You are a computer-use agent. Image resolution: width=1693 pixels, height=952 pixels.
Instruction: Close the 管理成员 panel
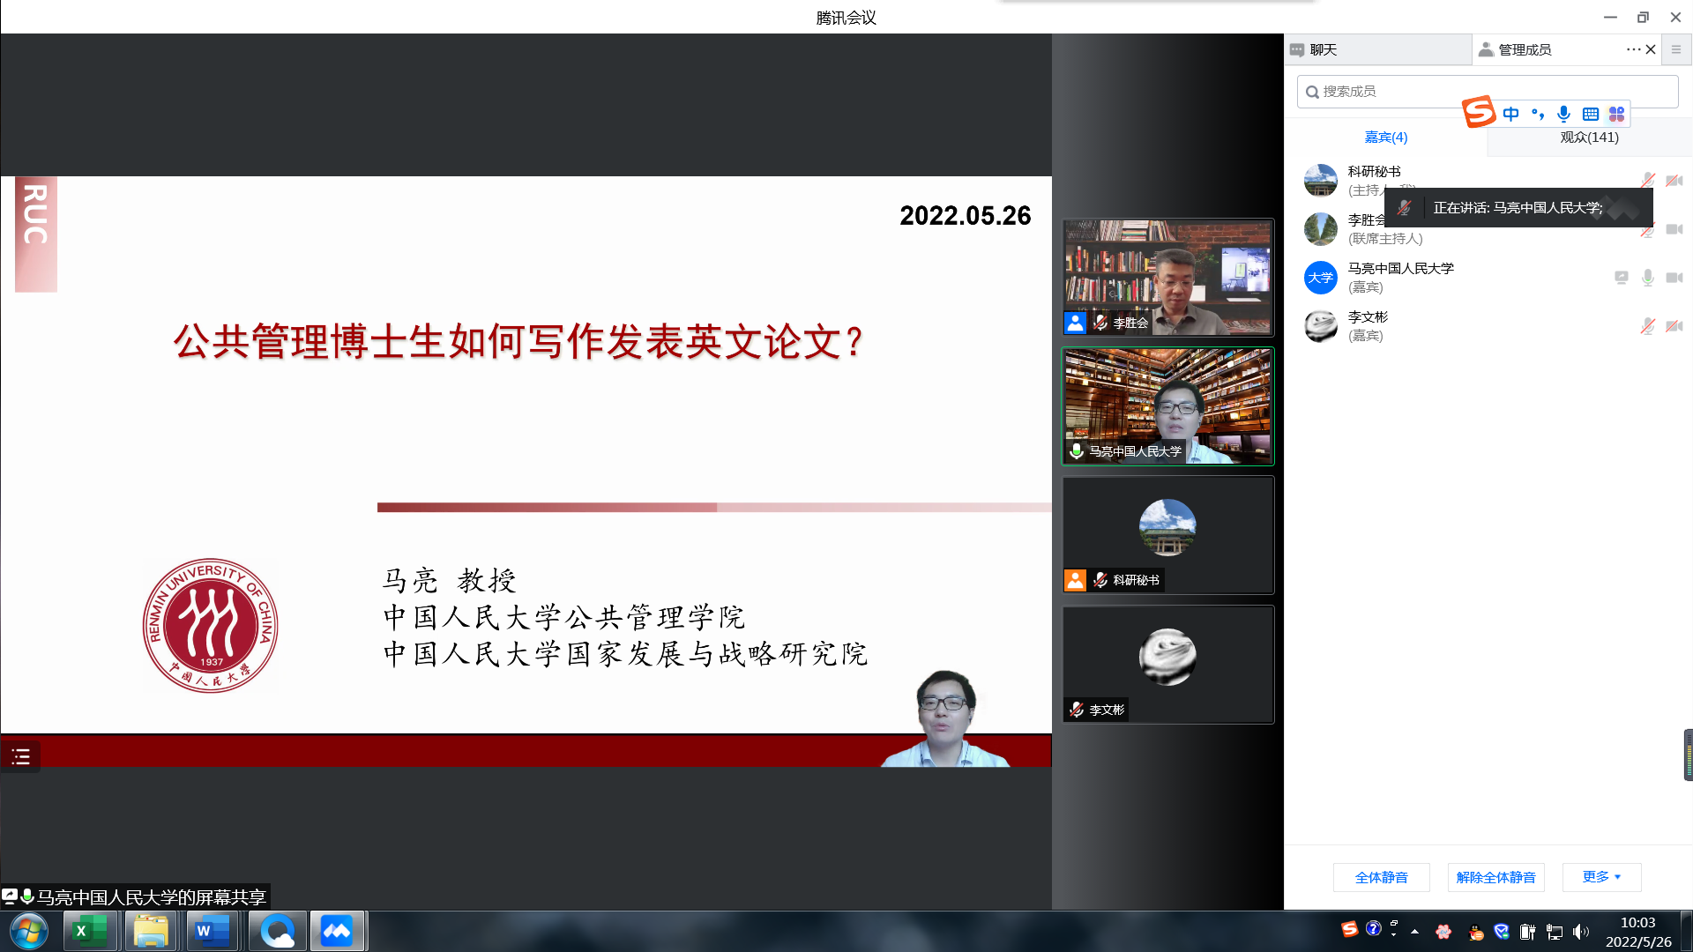coord(1651,49)
